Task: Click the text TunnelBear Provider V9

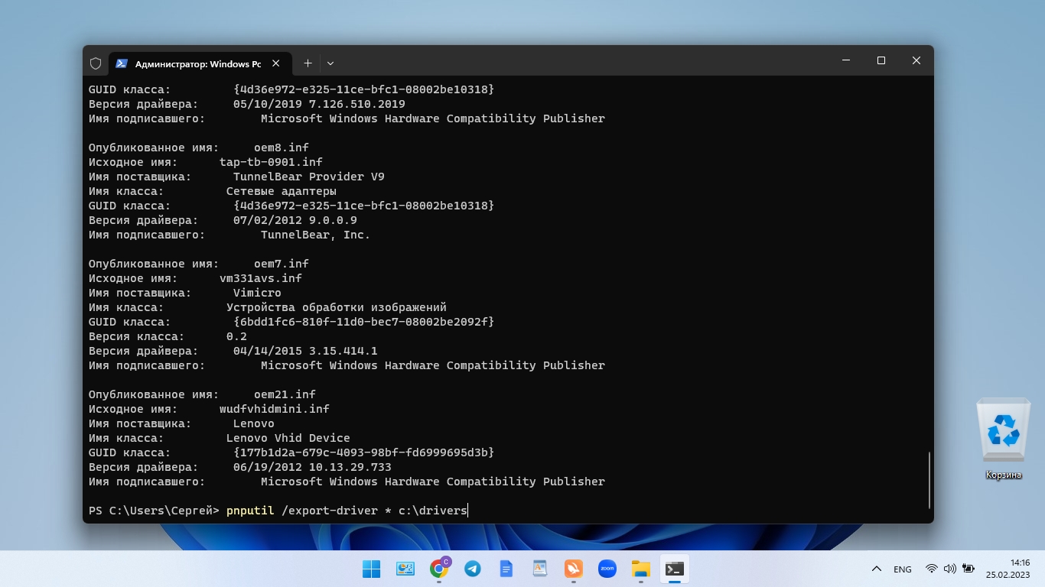Action: (309, 177)
